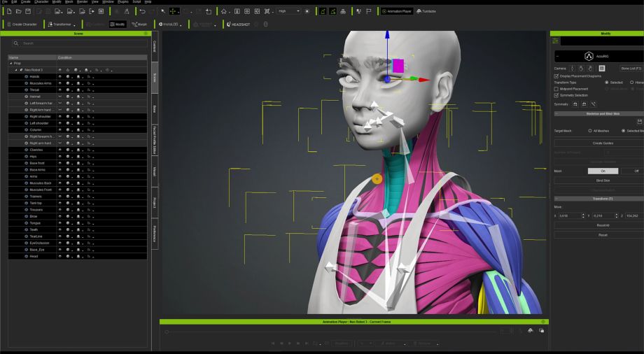
Task: Click the Move X value field
Action: [x=569, y=215]
